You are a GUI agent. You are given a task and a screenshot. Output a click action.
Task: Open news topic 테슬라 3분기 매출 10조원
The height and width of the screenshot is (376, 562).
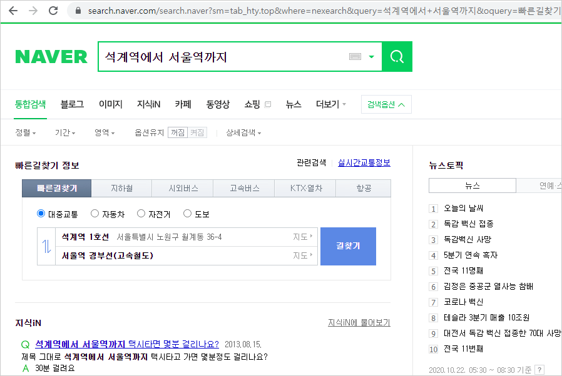coord(486,318)
